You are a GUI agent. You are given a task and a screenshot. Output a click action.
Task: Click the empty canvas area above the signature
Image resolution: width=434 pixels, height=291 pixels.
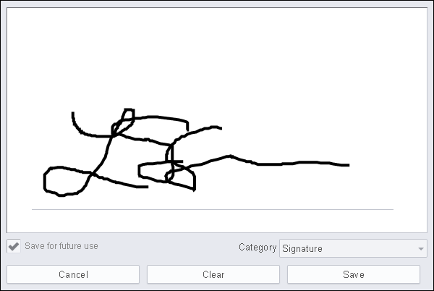point(216,55)
